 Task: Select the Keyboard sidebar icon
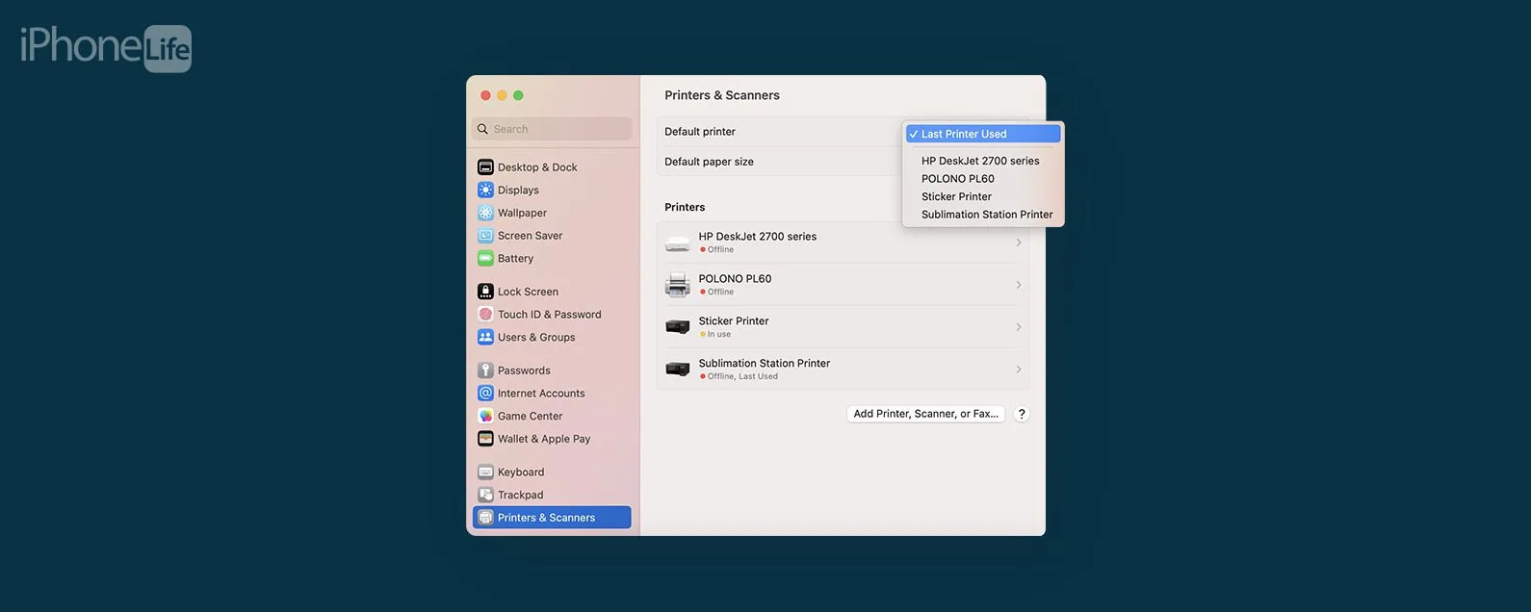pyautogui.click(x=486, y=472)
